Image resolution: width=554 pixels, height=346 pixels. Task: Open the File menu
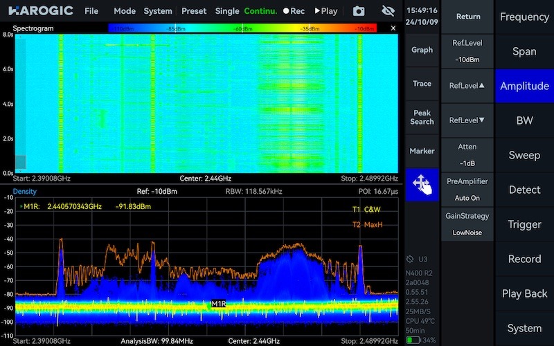pyautogui.click(x=91, y=11)
